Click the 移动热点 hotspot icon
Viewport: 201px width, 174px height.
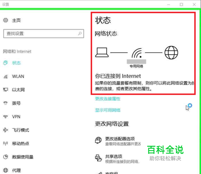tap(6, 143)
